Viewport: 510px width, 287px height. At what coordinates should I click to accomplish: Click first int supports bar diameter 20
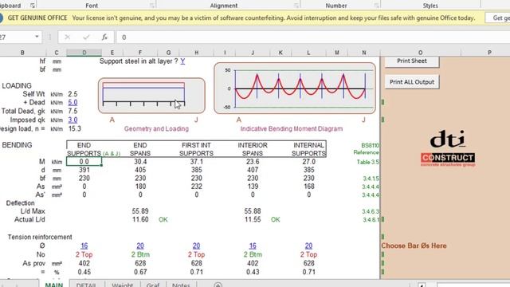[196, 246]
